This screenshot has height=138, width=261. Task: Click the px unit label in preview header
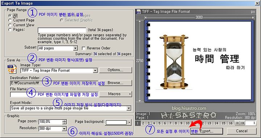[x=253, y=12]
